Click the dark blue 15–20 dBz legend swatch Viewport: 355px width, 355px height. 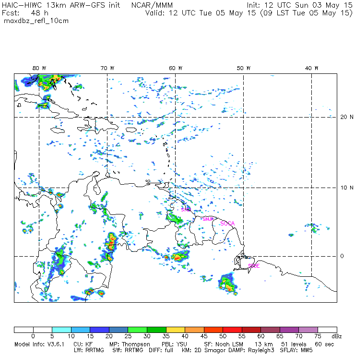(x=100, y=330)
